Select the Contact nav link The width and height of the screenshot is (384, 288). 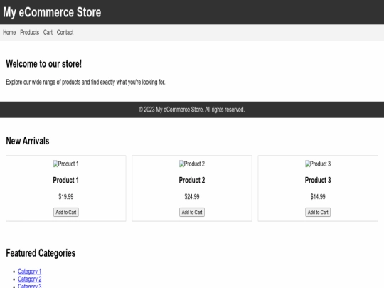click(x=65, y=32)
